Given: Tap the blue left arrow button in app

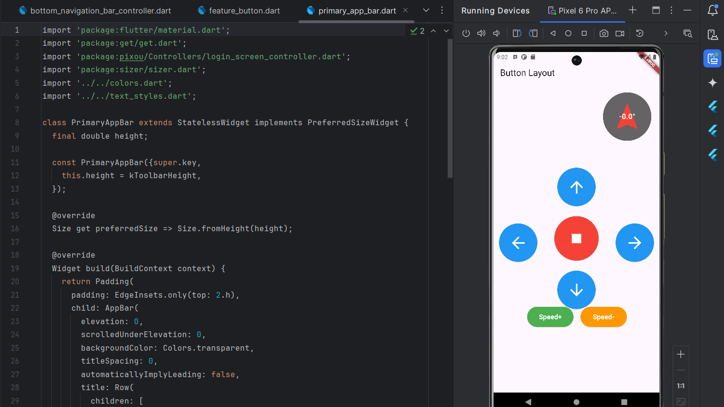Looking at the screenshot, I should 518,243.
